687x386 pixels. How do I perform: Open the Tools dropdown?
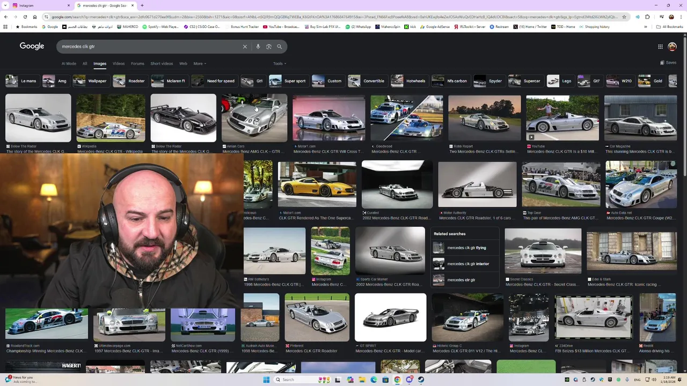(x=279, y=63)
